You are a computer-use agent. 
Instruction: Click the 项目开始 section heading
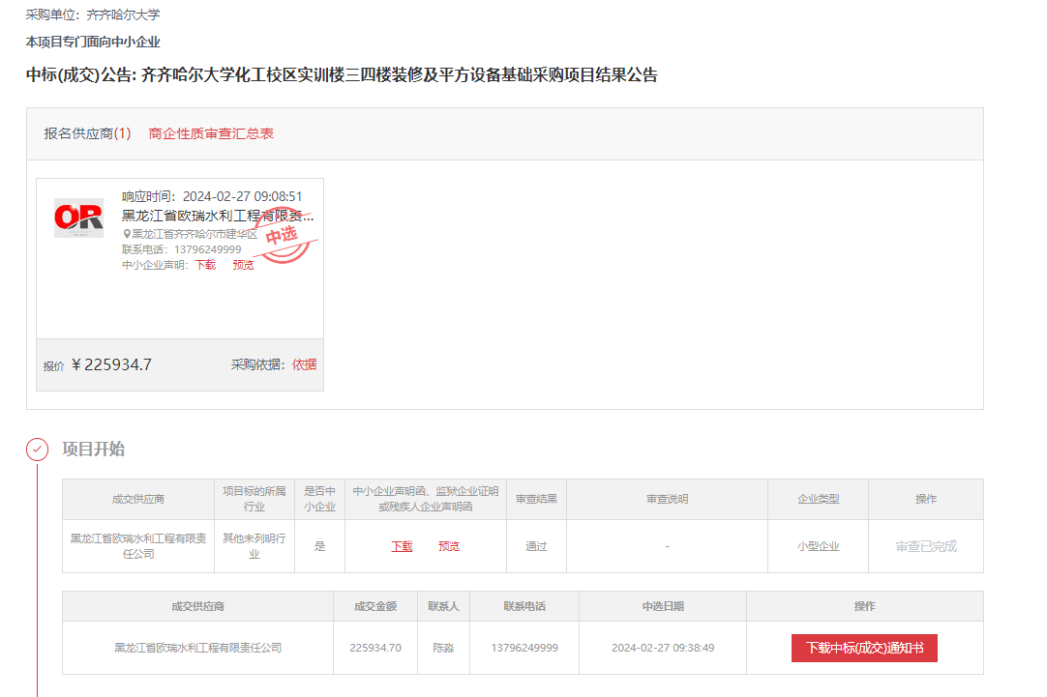coord(94,449)
